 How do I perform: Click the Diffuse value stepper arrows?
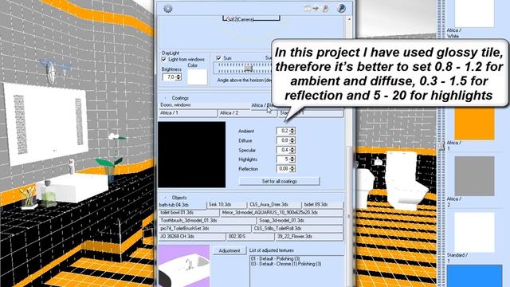292,140
